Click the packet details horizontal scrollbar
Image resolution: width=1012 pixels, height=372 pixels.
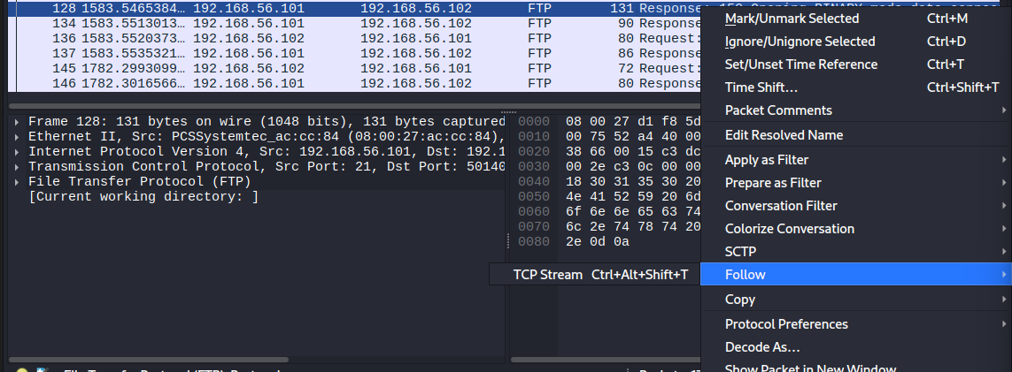tap(151, 361)
